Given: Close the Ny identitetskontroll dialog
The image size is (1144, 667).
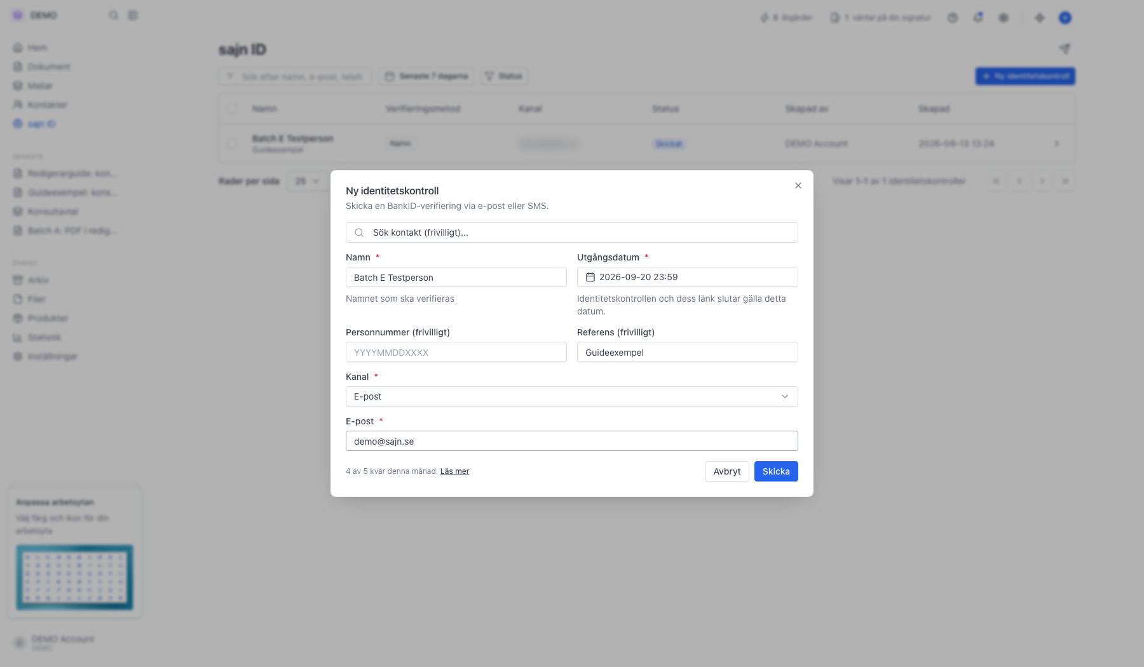Looking at the screenshot, I should pyautogui.click(x=798, y=185).
